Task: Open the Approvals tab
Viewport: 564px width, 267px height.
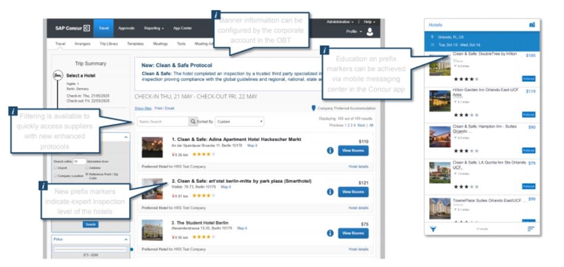Action: (x=126, y=28)
